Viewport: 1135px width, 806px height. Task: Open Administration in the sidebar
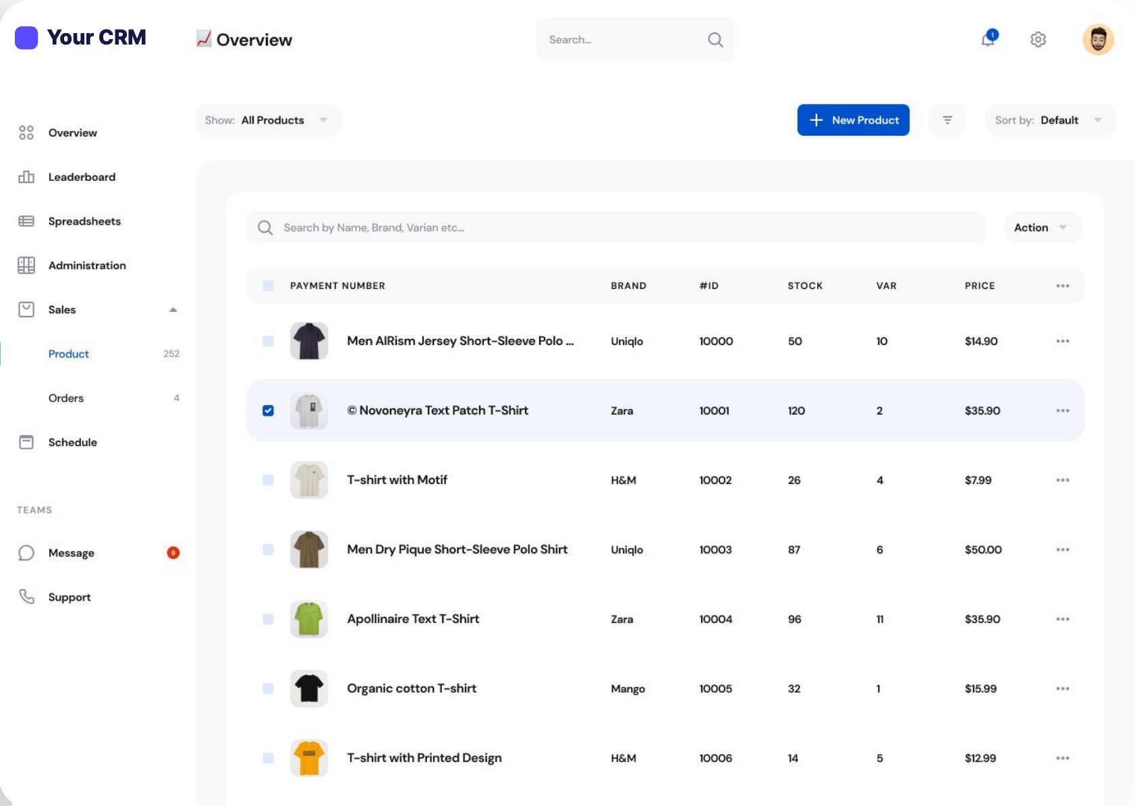(87, 265)
